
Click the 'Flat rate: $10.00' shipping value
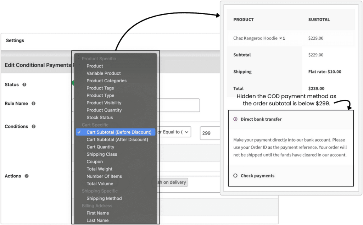tap(325, 72)
